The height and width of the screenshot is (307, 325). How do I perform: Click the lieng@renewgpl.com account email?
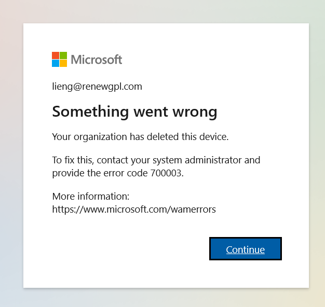coord(97,87)
